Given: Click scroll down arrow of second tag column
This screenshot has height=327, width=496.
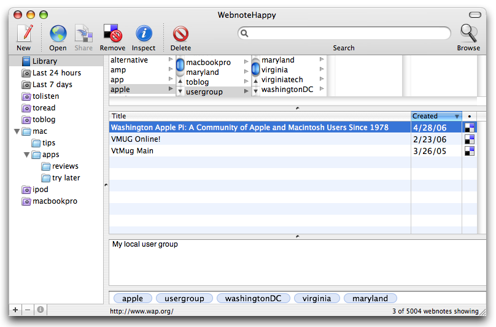Looking at the screenshot, I should (180, 91).
